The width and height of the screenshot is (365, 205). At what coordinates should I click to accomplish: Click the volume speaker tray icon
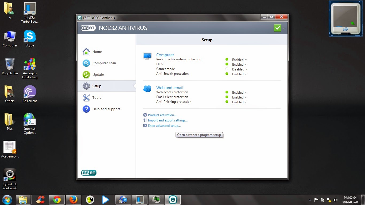coord(336,200)
